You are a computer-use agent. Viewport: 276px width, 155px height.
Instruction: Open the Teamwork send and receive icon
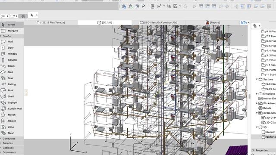pos(124,6)
